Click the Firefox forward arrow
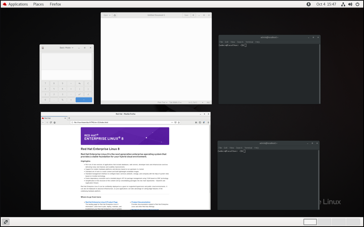The image size is (364, 227). (47, 123)
